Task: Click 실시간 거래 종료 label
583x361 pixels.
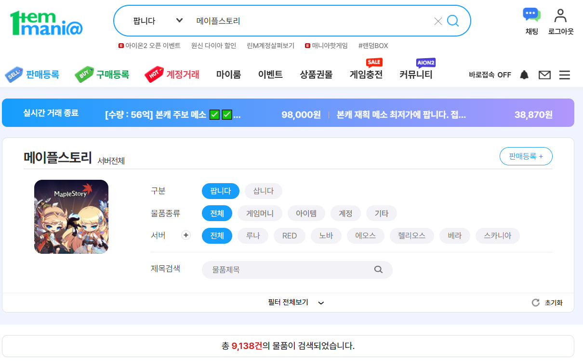Action: (51, 113)
